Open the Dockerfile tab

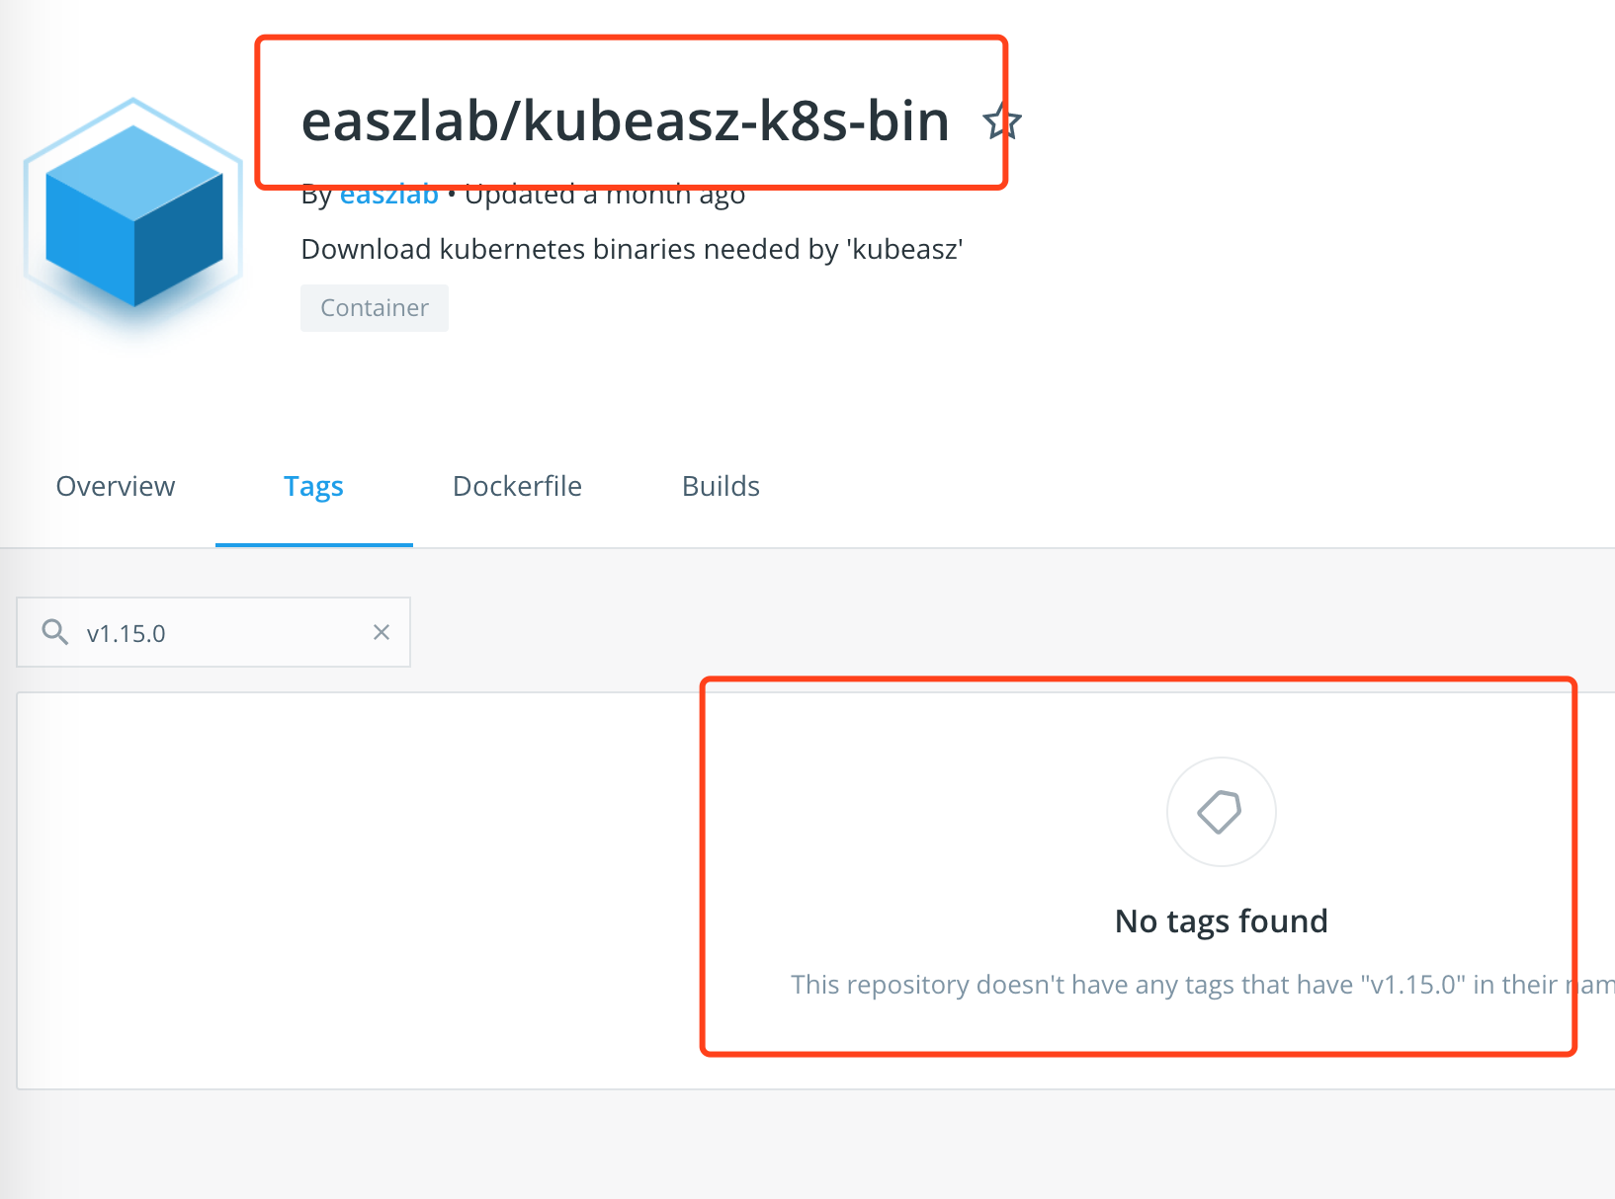coord(517,486)
